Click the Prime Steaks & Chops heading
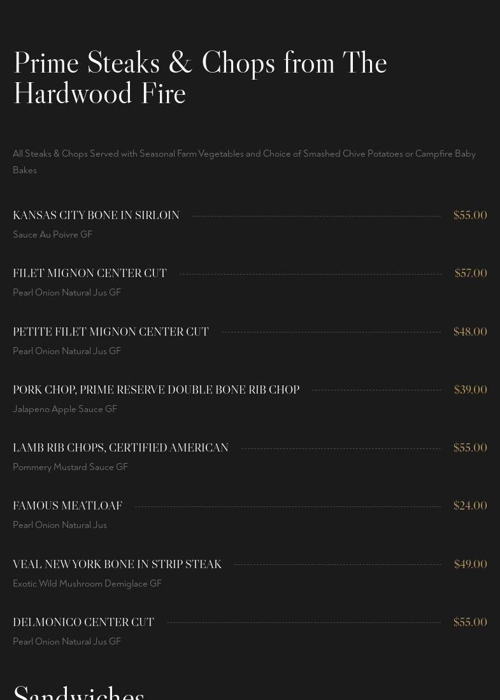 click(200, 78)
